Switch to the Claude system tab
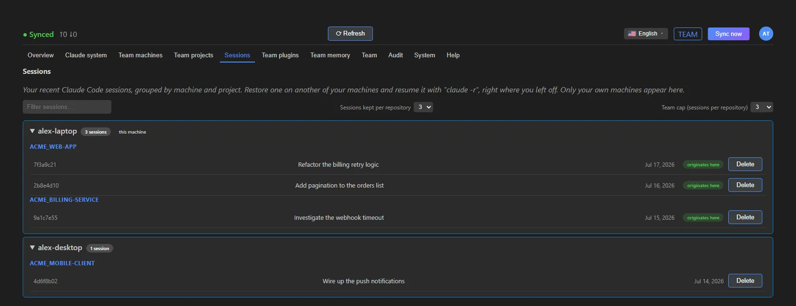The width and height of the screenshot is (796, 306). click(86, 55)
